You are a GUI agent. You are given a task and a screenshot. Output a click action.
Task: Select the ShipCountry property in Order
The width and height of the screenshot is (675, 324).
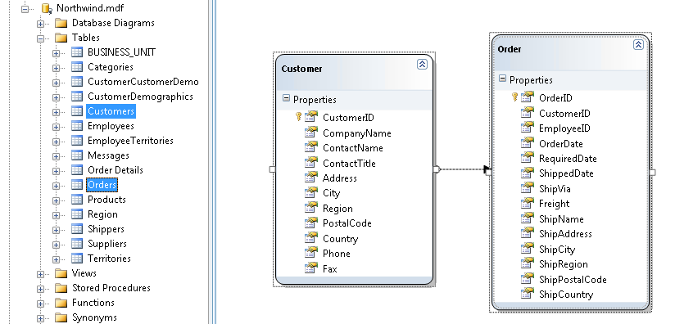tap(566, 295)
